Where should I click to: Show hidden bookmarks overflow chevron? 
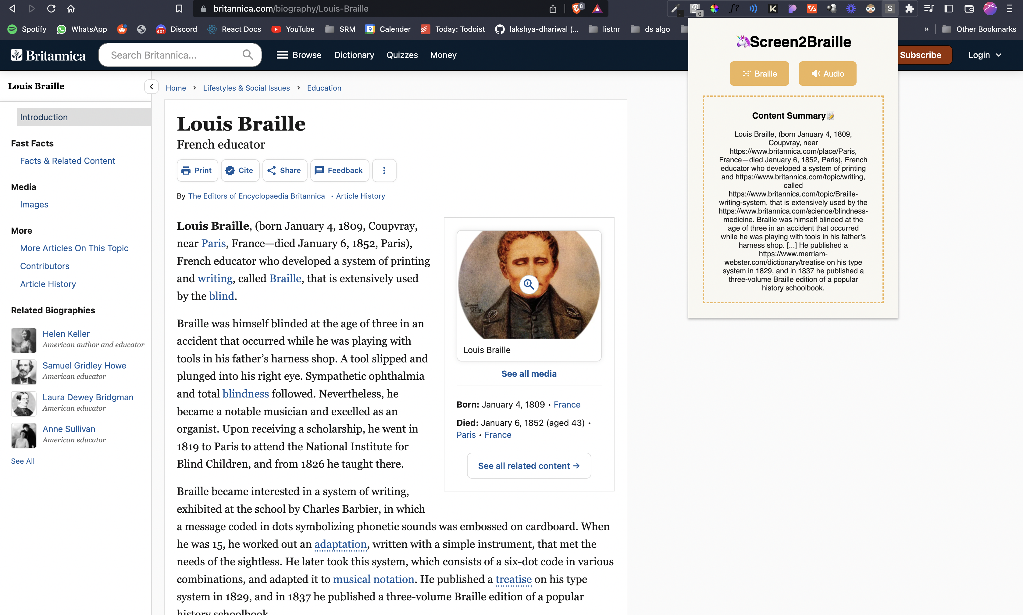click(x=926, y=29)
